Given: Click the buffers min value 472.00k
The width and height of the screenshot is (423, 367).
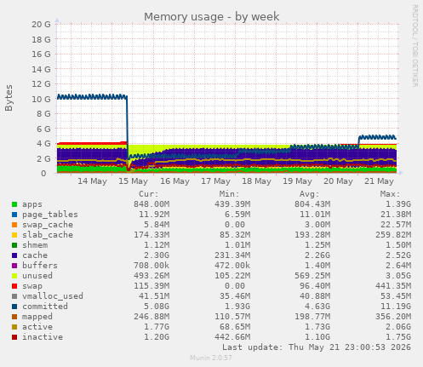Looking at the screenshot, I should pyautogui.click(x=232, y=266).
